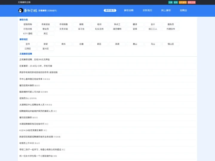Choose the 营业员 category button
Viewport: 215px width, 161px height.
point(46,29)
